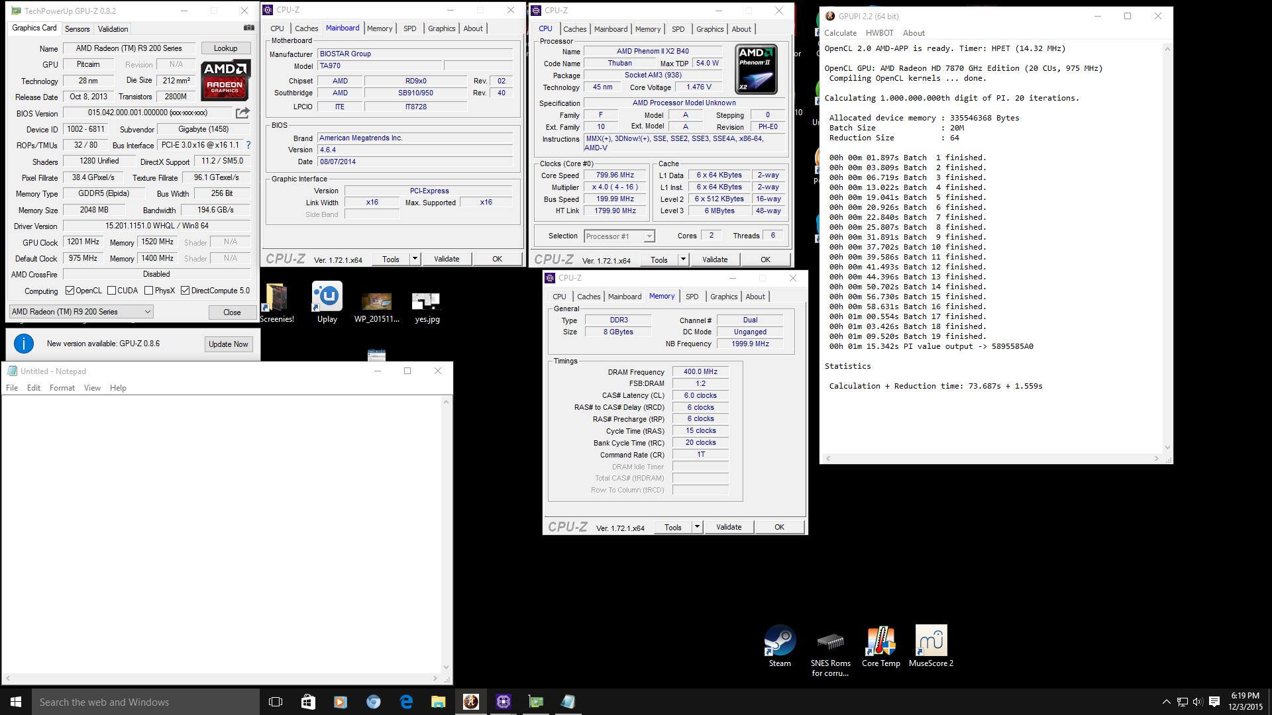Open the Screenies! desktop folder icon

click(276, 303)
